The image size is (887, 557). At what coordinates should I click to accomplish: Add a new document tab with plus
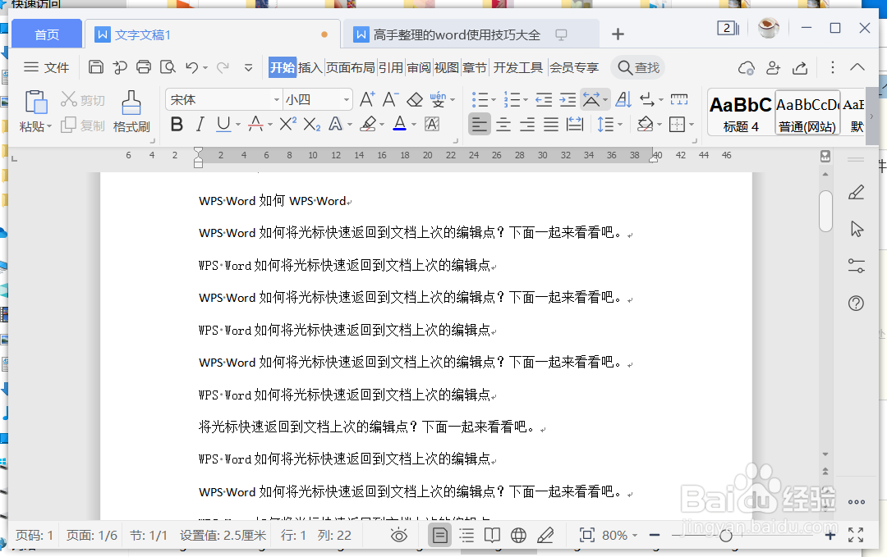coord(618,34)
